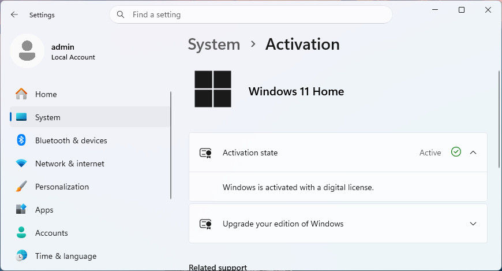Click the Network wifi icon

pos(21,164)
